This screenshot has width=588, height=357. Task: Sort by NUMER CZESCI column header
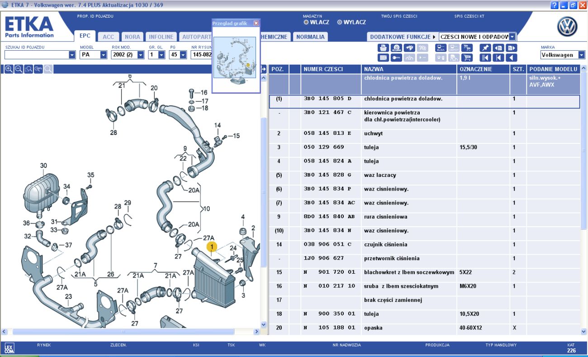[331, 69]
